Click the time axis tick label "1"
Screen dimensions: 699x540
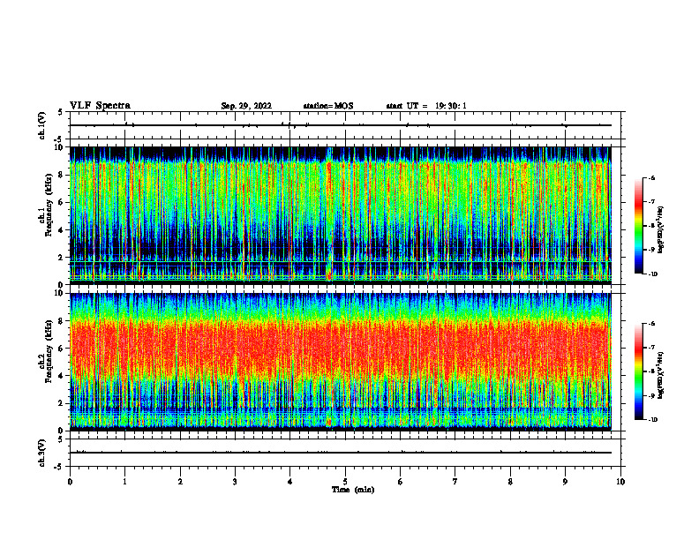click(x=124, y=482)
